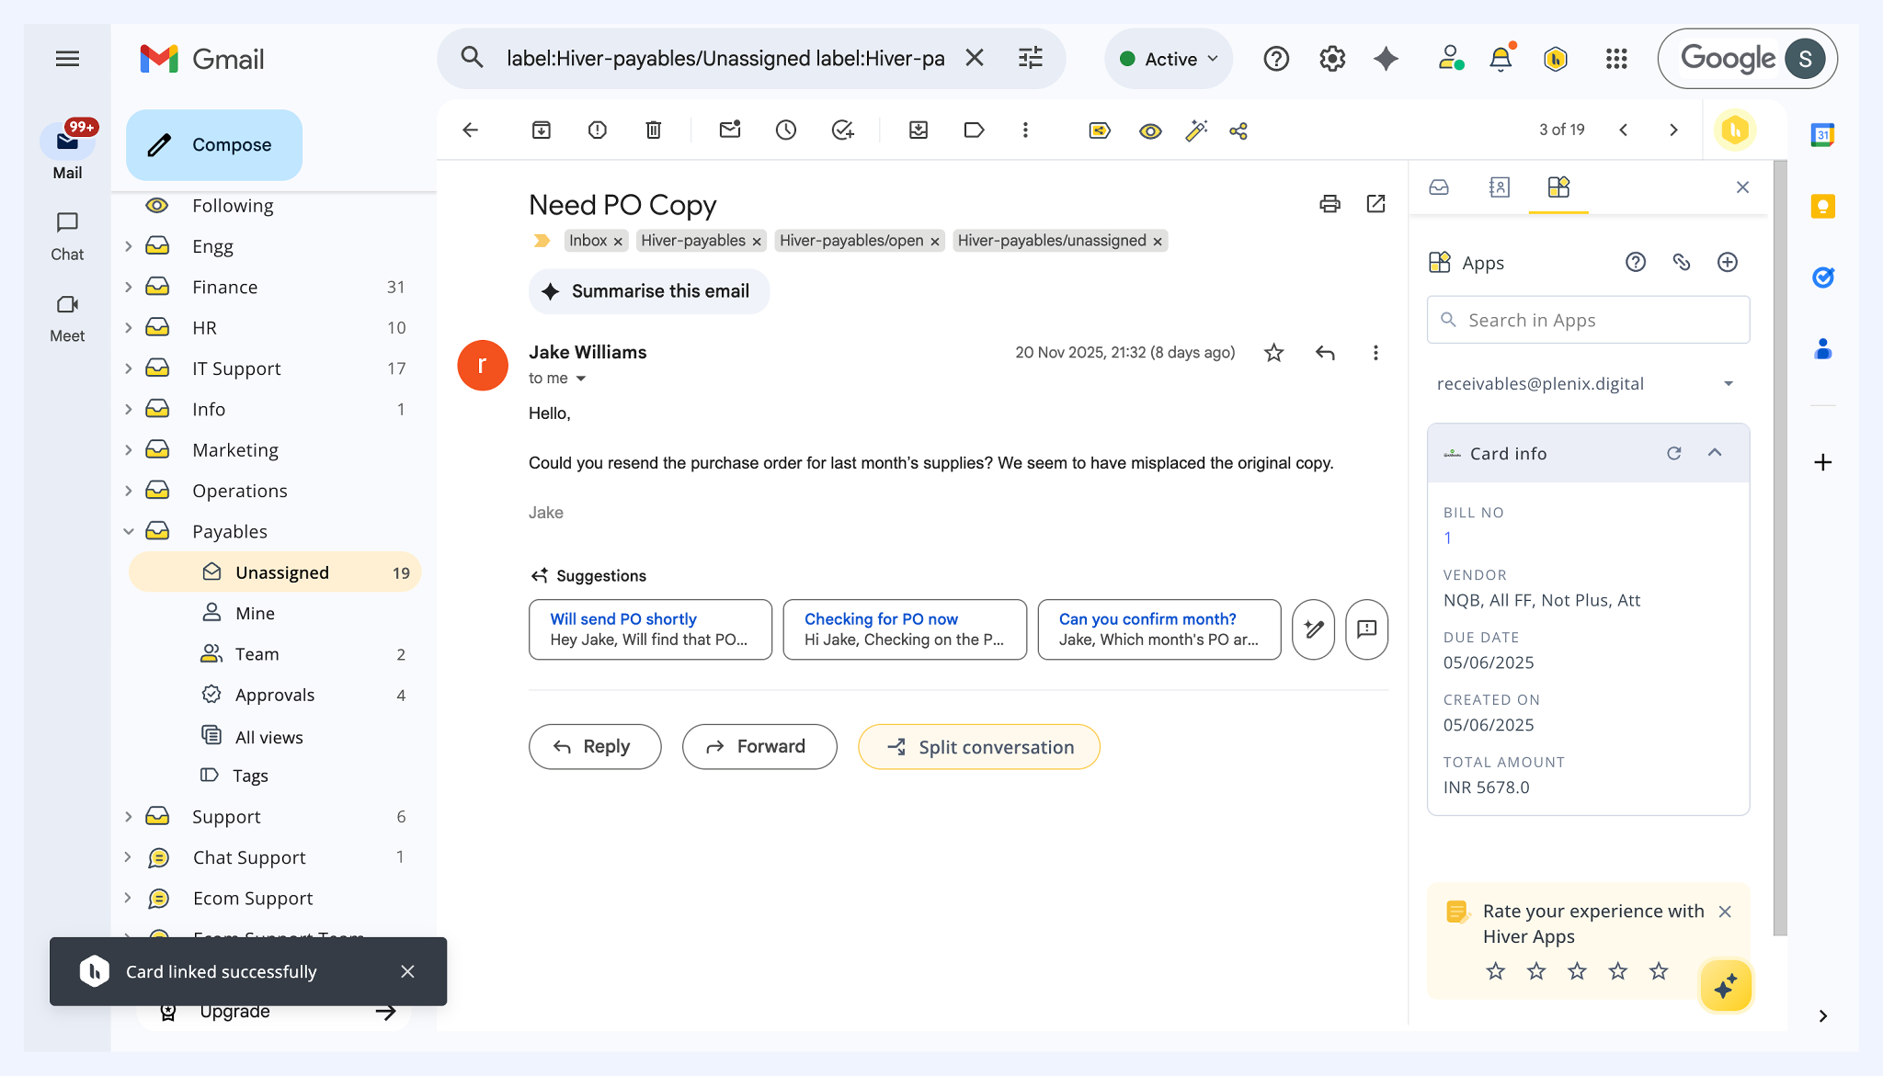Open the Chat section in left rail
The height and width of the screenshot is (1076, 1883).
(67, 237)
